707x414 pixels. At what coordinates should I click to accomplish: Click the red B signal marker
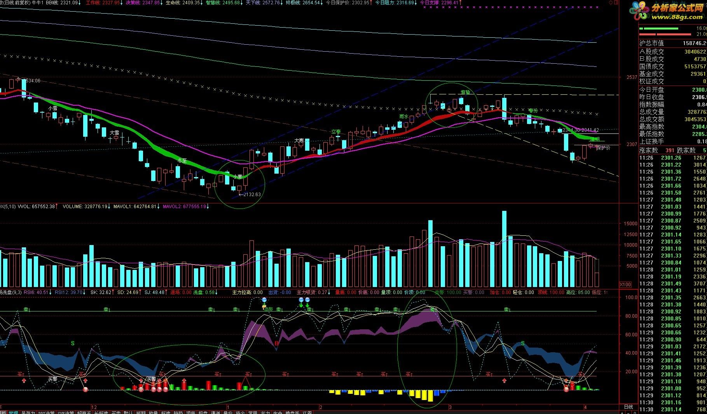pyautogui.click(x=277, y=343)
